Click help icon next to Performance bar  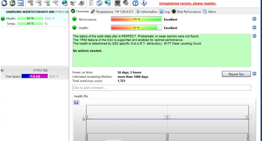[x=254, y=19]
